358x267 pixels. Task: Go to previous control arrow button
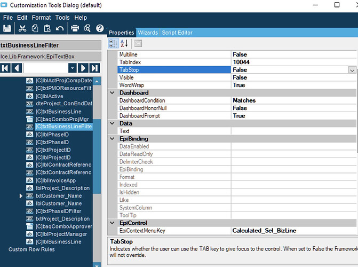17,68
